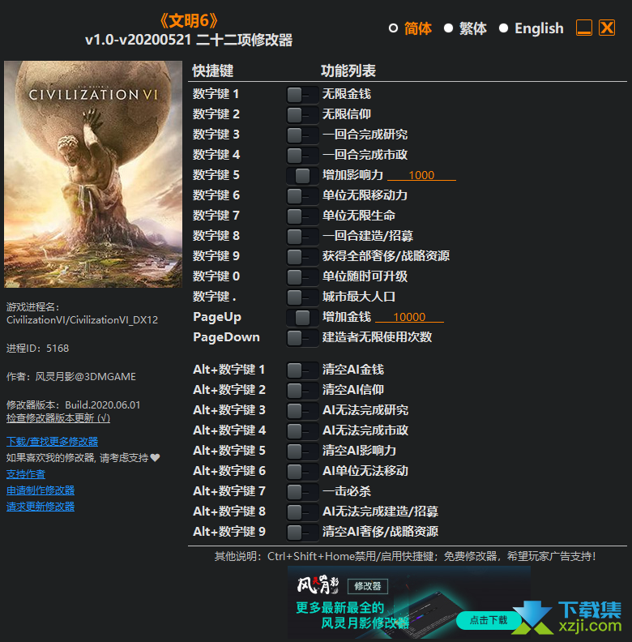Toggle AI无法完成建造/招募 switch

click(302, 511)
